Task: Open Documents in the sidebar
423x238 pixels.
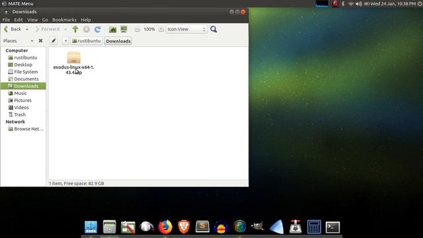Action: point(23,79)
